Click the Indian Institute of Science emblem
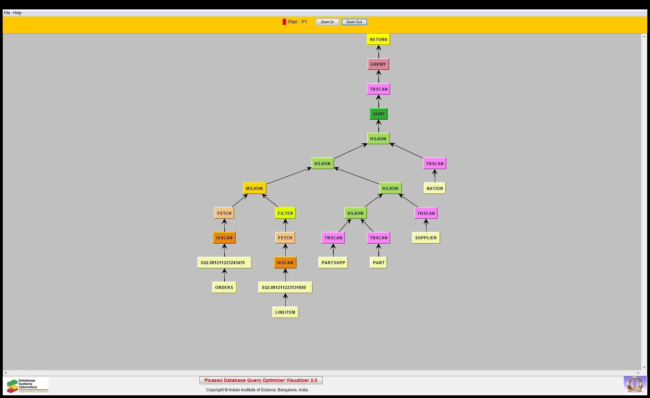The height and width of the screenshot is (398, 650). [635, 385]
